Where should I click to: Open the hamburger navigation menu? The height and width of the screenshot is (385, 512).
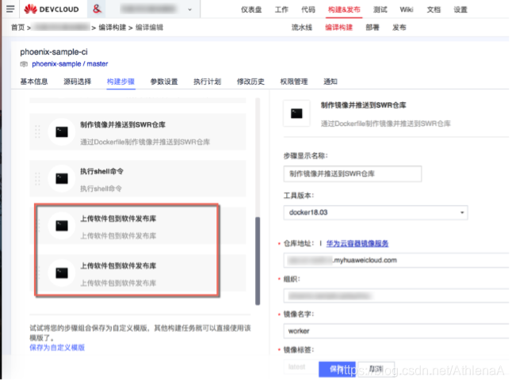click(10, 9)
